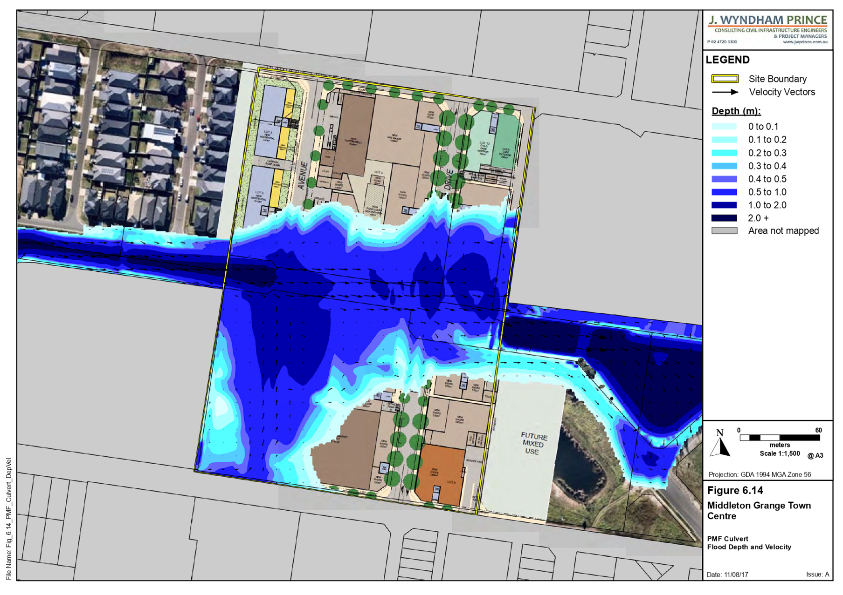This screenshot has height=595, width=843.
Task: Click the 'Issue: A' text
Action: (818, 575)
